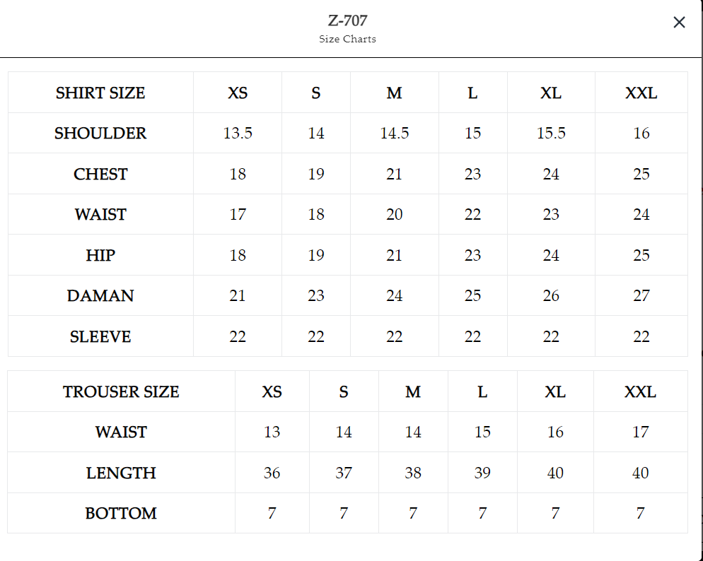Click the trouser LENGTH row label
Viewport: 703px width, 561px height.
click(121, 473)
